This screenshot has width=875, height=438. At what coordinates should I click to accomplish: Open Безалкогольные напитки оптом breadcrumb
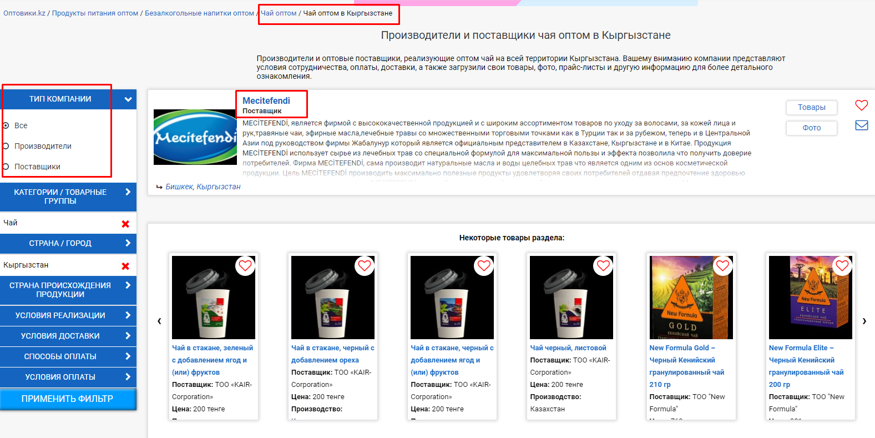coord(199,13)
